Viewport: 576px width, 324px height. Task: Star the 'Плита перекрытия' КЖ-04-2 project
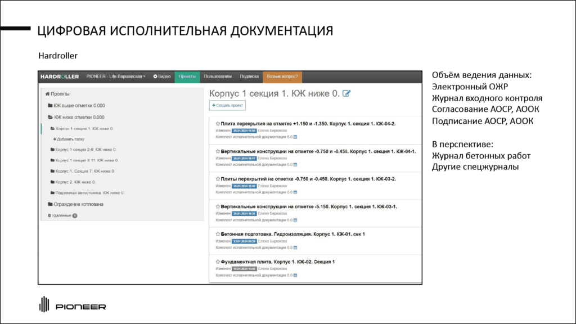(218, 124)
